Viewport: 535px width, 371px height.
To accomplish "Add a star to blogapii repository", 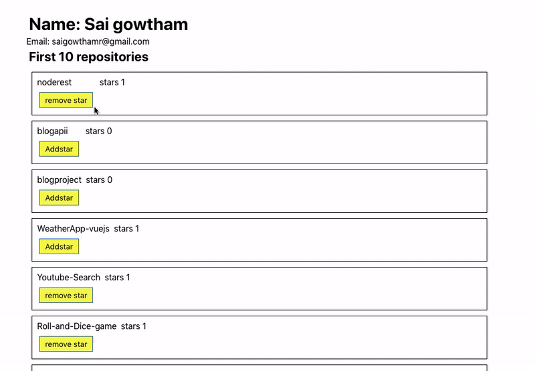I will [x=59, y=149].
